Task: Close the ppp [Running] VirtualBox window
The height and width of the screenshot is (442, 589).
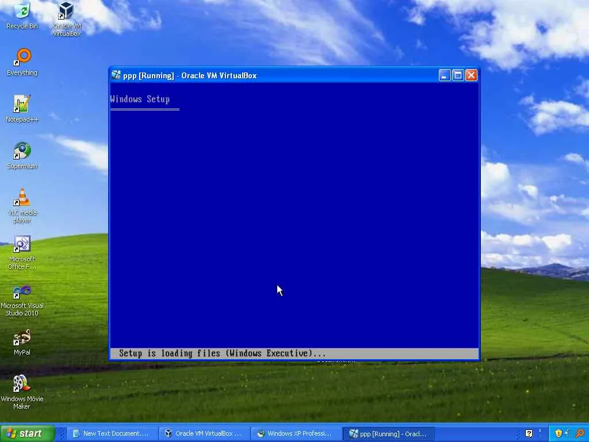Action: pos(472,75)
